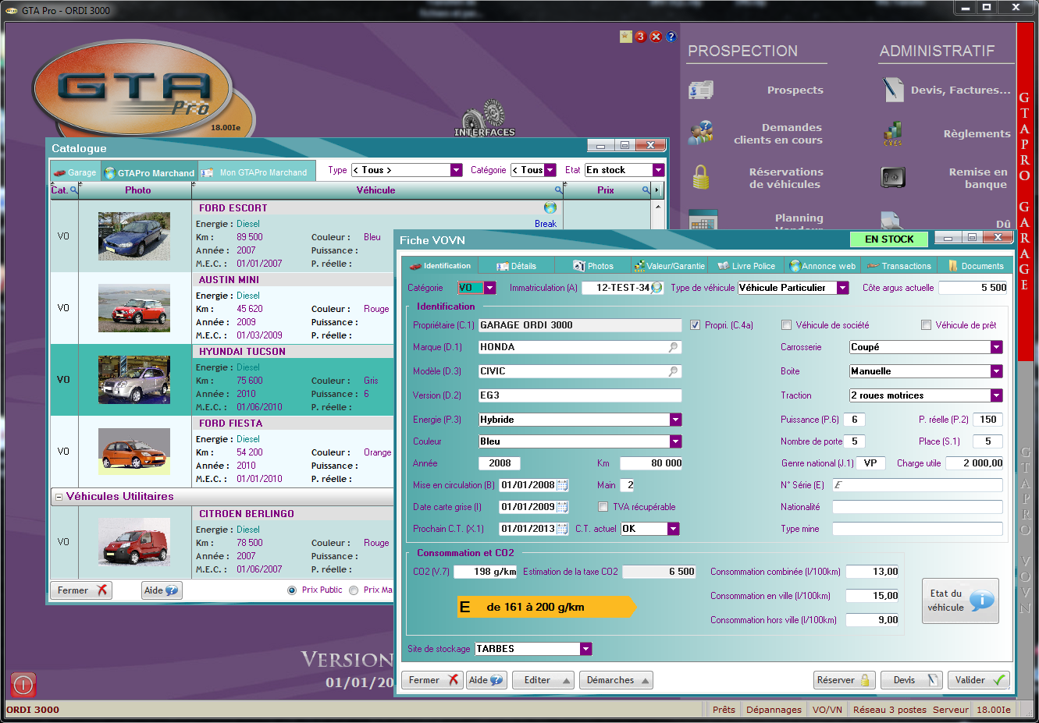Open the Couleur Bleu dropdown
Viewport: 1039px width, 723px height.
pyautogui.click(x=675, y=441)
